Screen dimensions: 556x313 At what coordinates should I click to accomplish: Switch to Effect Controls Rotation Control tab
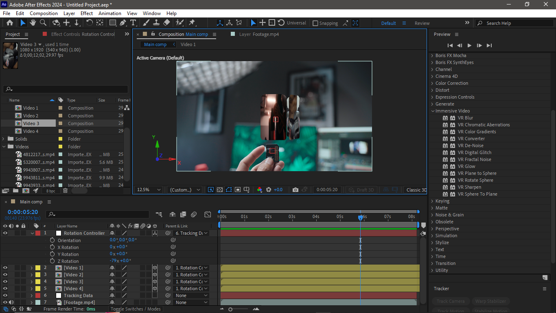coord(83,34)
